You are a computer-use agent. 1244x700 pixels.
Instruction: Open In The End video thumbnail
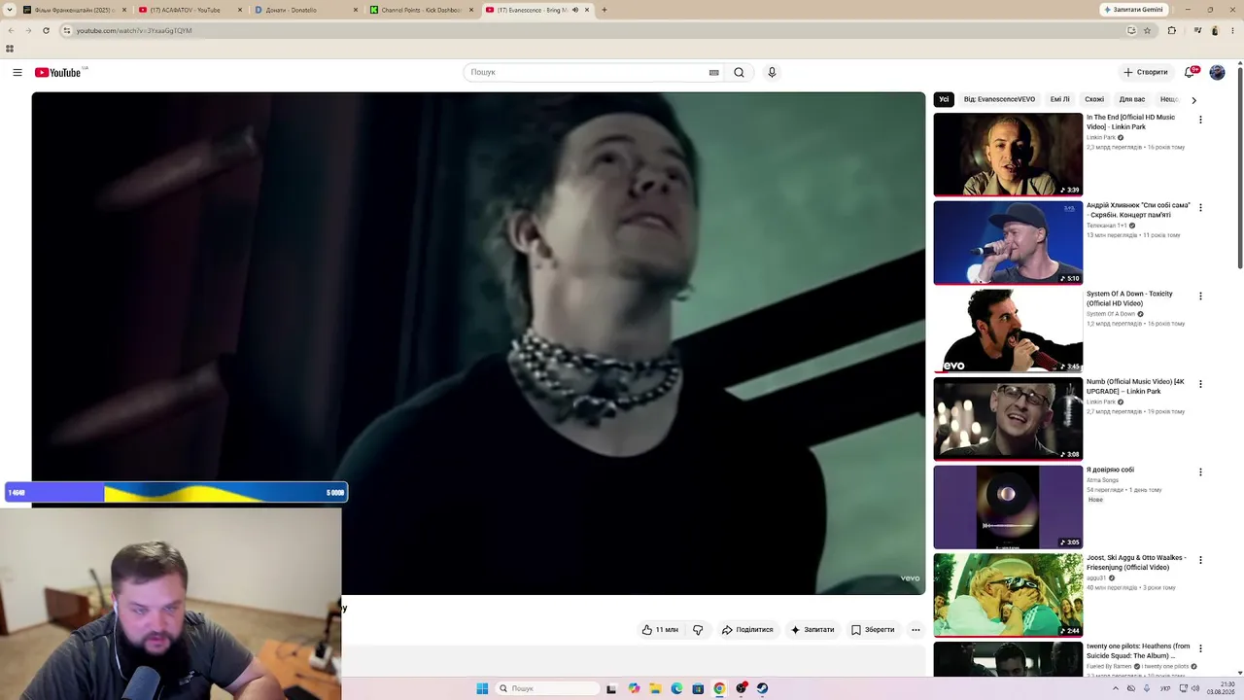pyautogui.click(x=1008, y=155)
